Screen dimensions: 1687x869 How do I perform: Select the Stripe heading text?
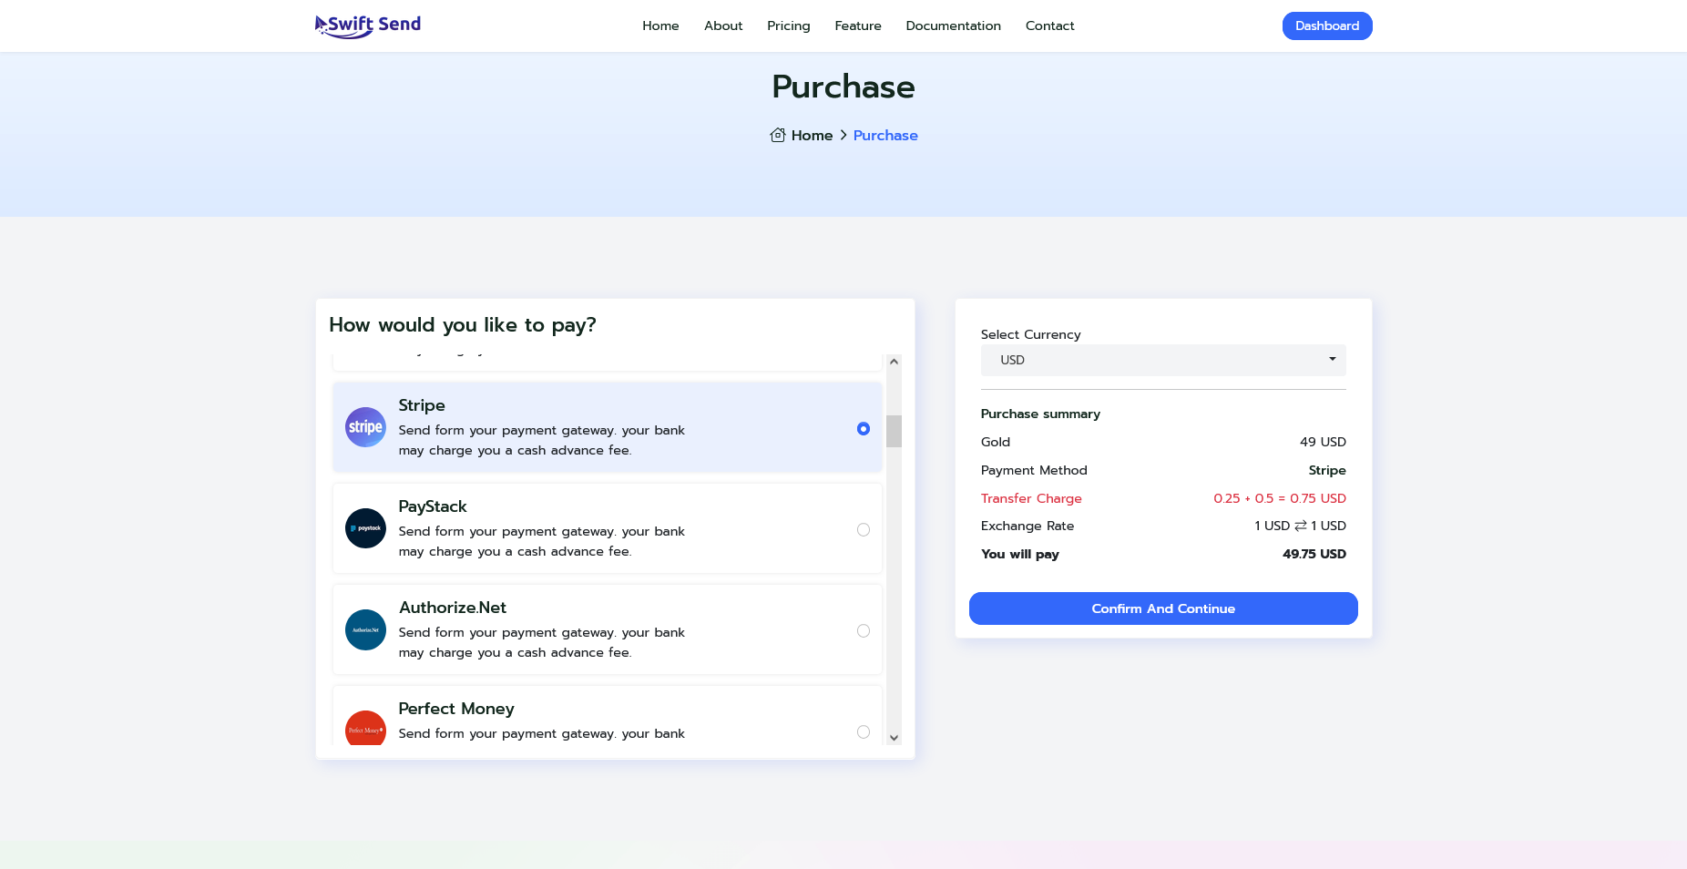[422, 405]
